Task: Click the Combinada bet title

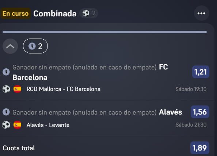Action: click(55, 13)
